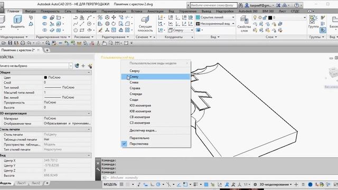Toggle МОДЕЛЬ space button in status bar
The width and height of the screenshot is (338, 190).
(110, 184)
